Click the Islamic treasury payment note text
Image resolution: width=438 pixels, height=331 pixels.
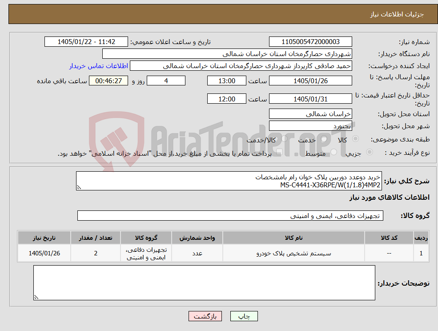pos(165,153)
